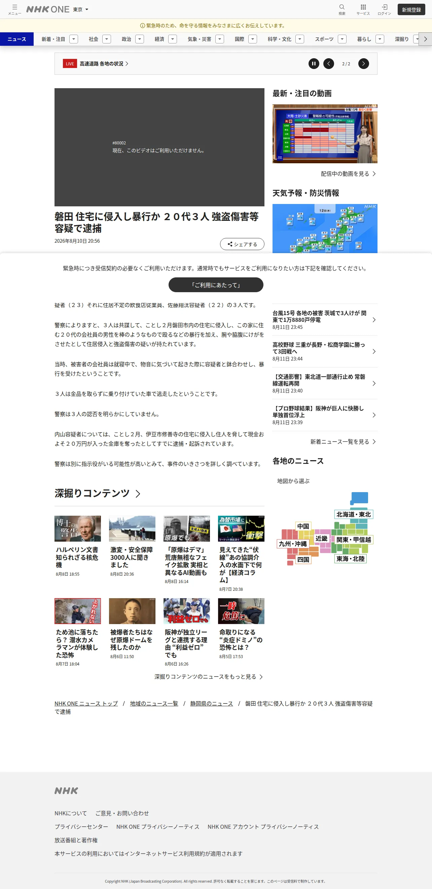Open 激変・安全保障 article thumbnail

[132, 529]
